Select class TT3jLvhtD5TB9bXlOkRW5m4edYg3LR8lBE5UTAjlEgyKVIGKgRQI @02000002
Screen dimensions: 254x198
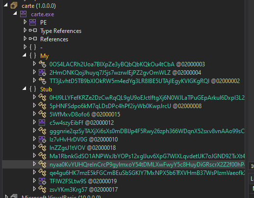(145, 81)
